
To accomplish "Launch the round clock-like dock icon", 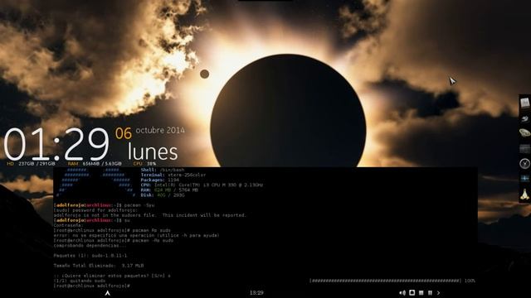I will (524, 164).
